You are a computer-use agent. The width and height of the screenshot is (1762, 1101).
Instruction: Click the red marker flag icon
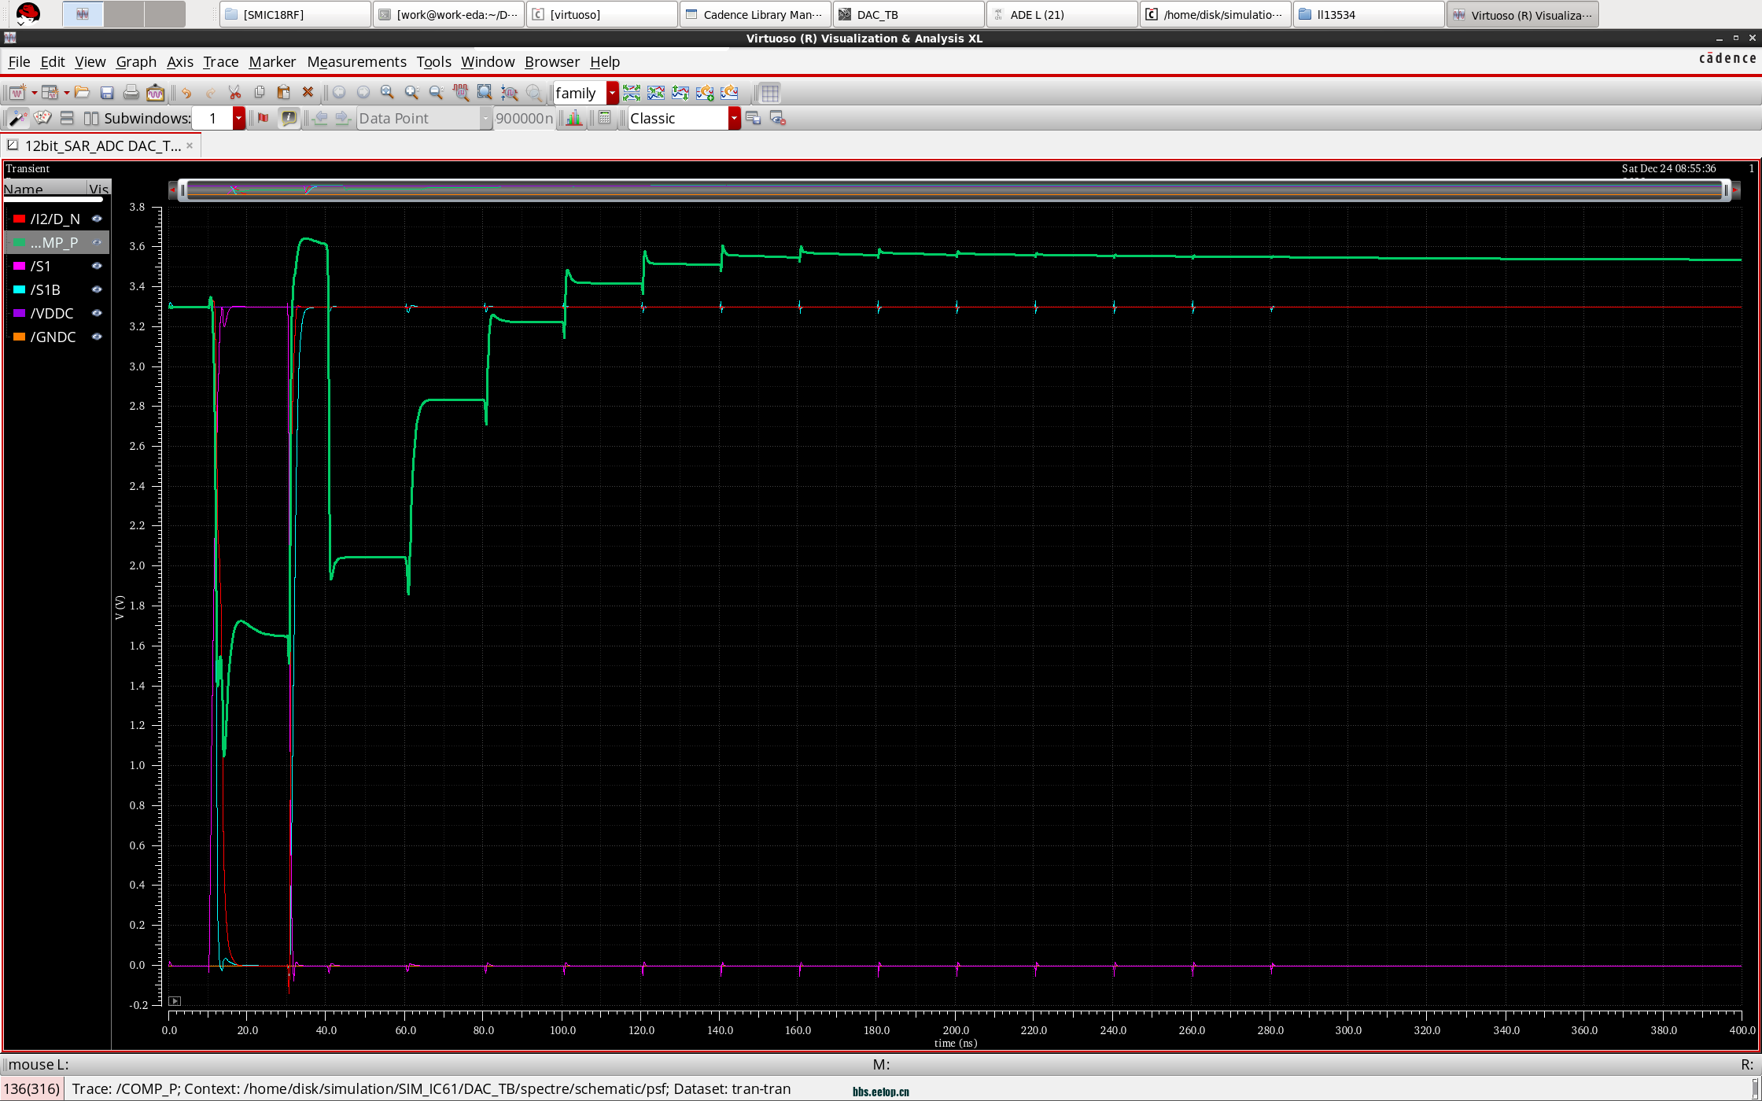pyautogui.click(x=264, y=118)
